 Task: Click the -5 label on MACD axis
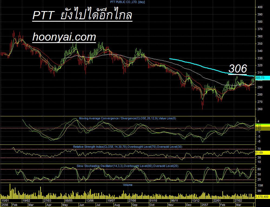259,136
